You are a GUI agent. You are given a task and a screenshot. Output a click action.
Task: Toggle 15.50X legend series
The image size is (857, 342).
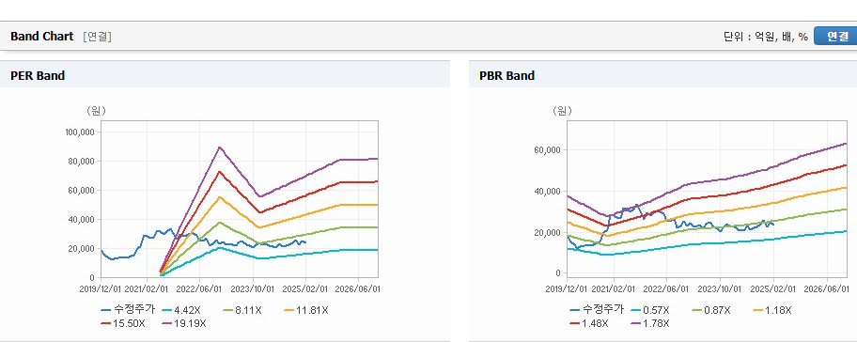coord(123,323)
